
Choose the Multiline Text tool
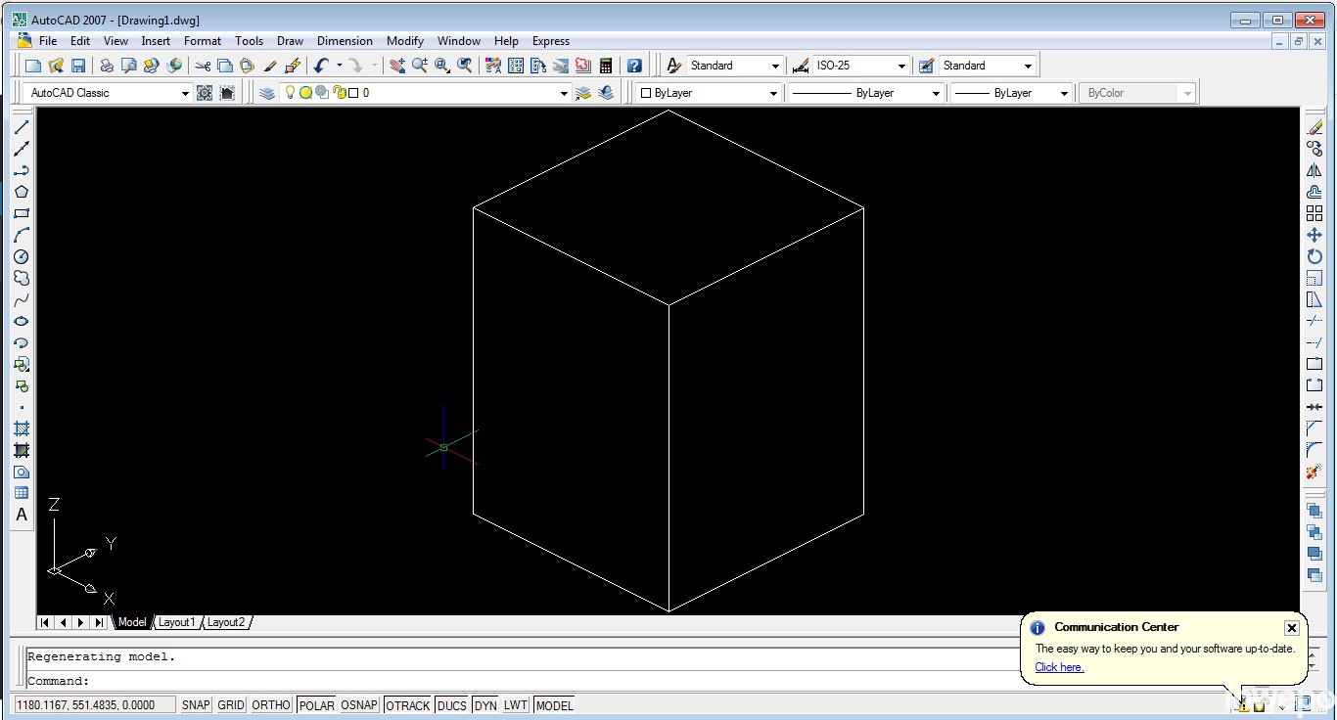coord(22,515)
